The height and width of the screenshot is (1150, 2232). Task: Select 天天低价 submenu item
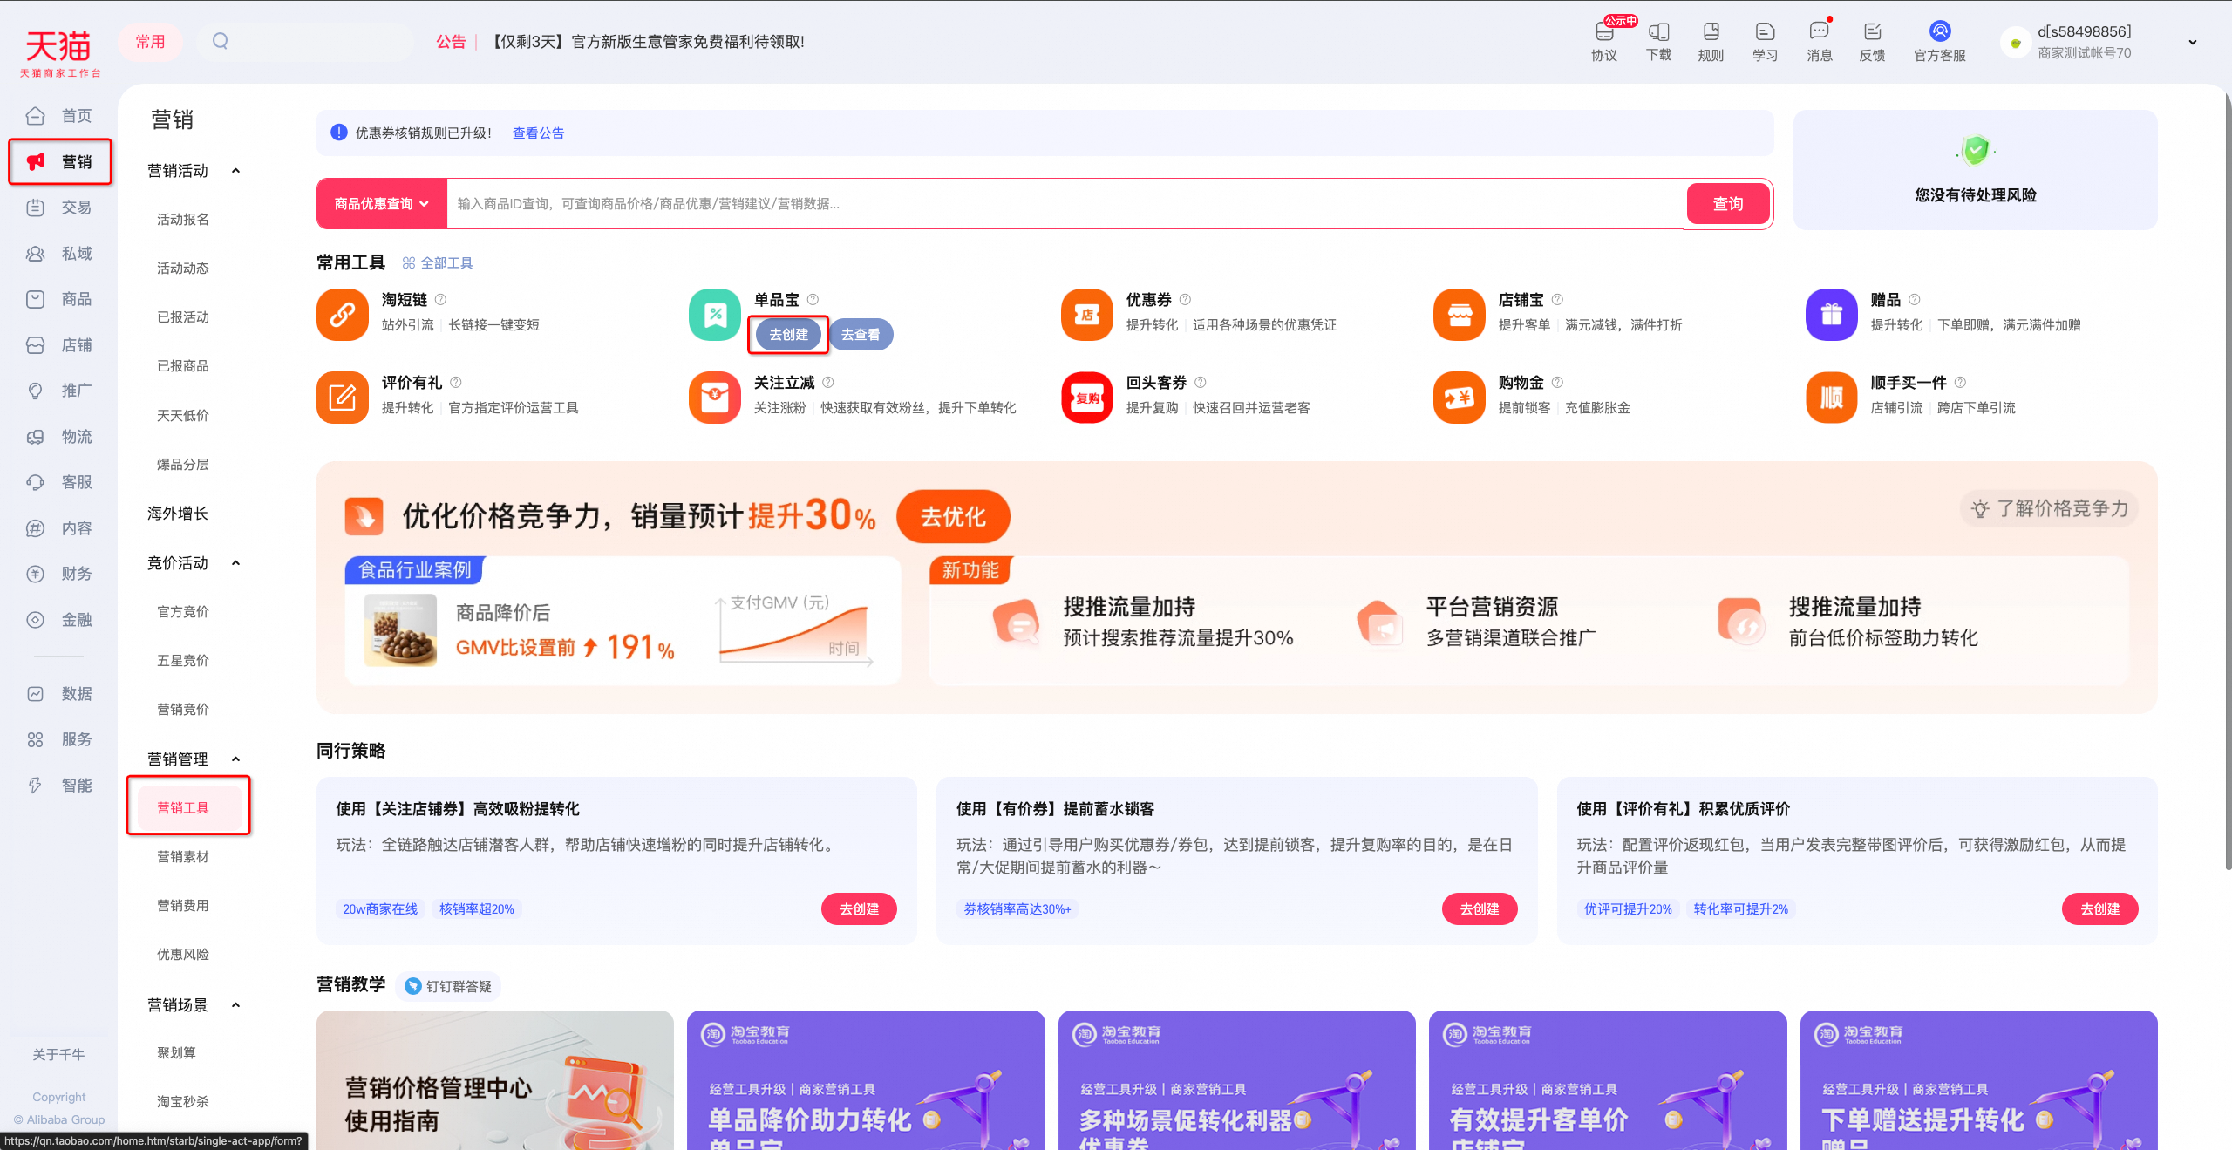click(183, 416)
